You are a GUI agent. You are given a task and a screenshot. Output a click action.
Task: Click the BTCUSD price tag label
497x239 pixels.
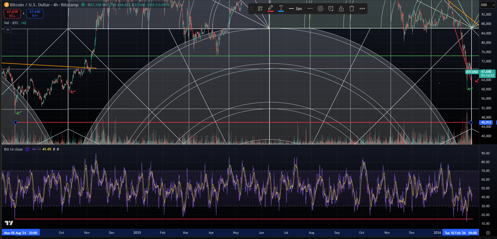(x=472, y=72)
